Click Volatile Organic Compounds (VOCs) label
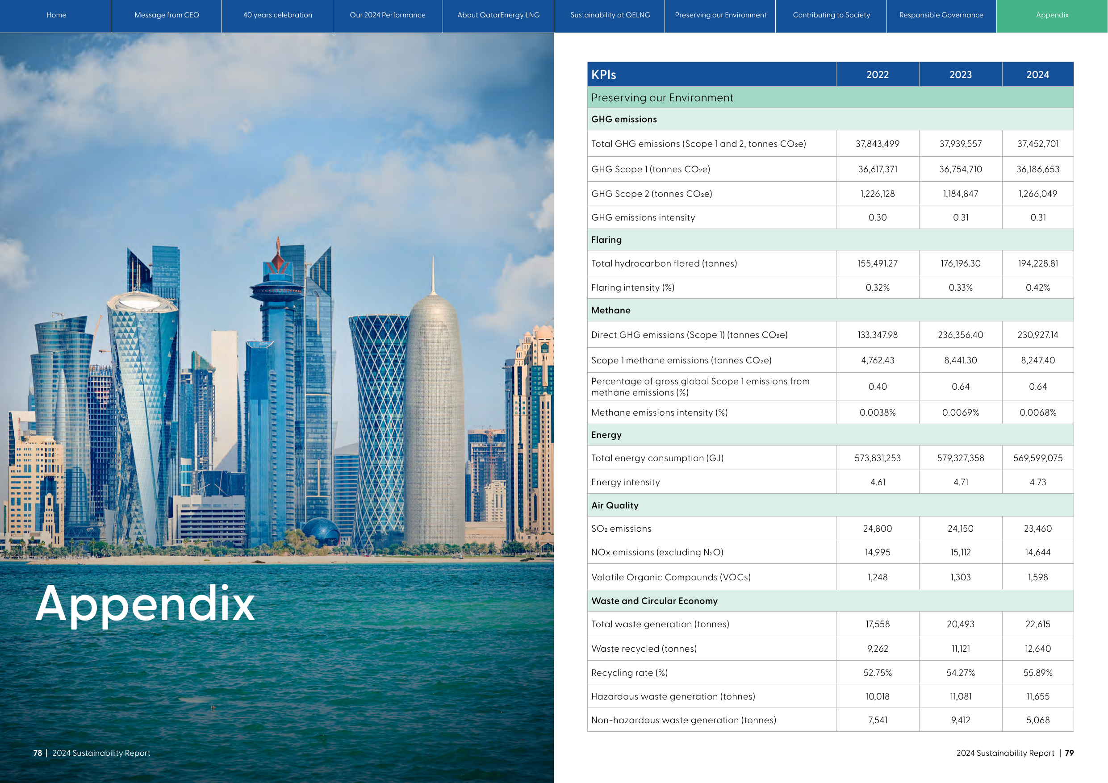Image resolution: width=1108 pixels, height=783 pixels. tap(671, 577)
